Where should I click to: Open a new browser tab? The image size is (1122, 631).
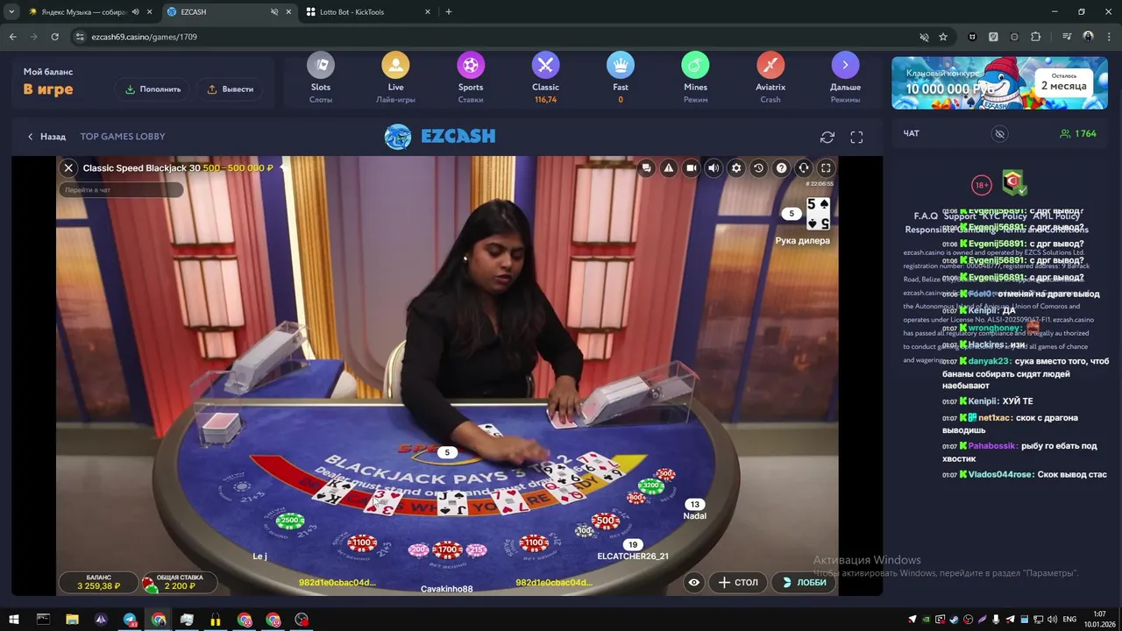[x=449, y=12]
